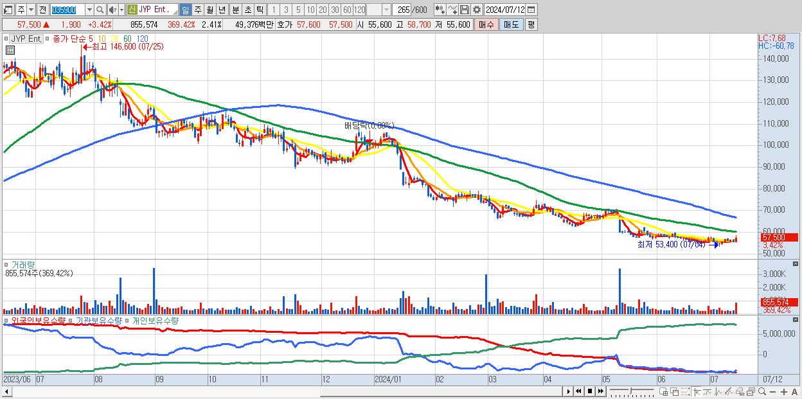Switch to 분 minute chart
Viewport: 802px width, 399px height.
(235, 10)
